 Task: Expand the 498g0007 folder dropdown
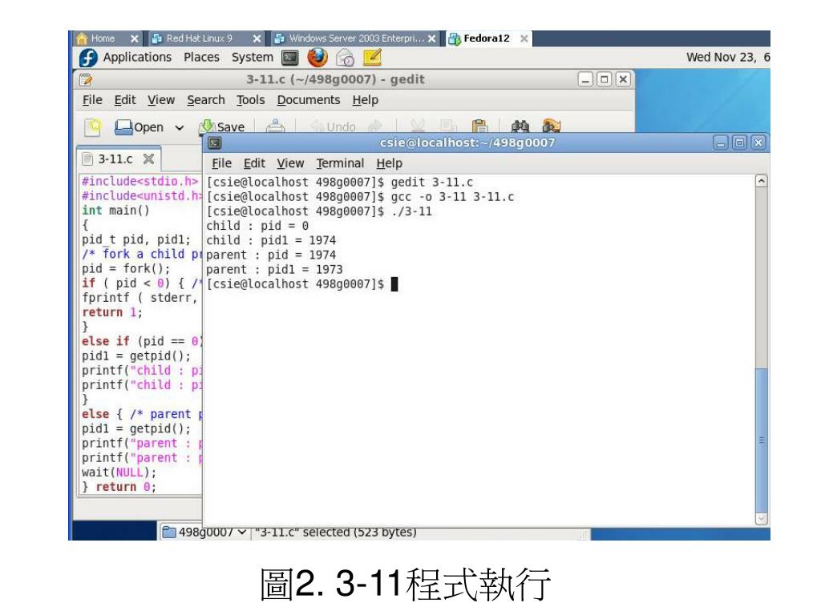pyautogui.click(x=203, y=533)
